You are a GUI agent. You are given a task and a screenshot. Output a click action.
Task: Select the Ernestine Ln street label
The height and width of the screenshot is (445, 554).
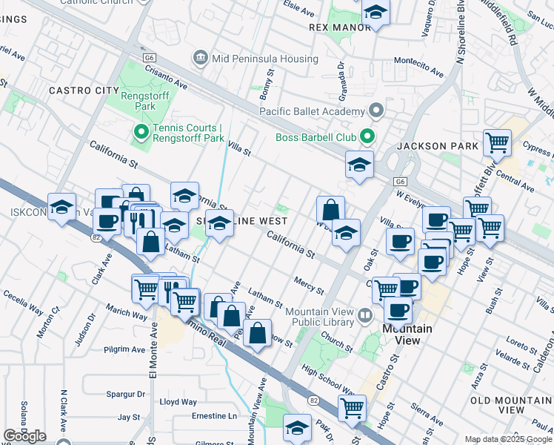point(214,415)
